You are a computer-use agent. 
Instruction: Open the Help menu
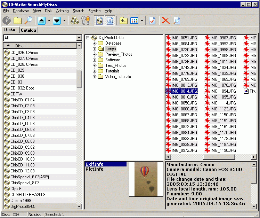(108, 11)
